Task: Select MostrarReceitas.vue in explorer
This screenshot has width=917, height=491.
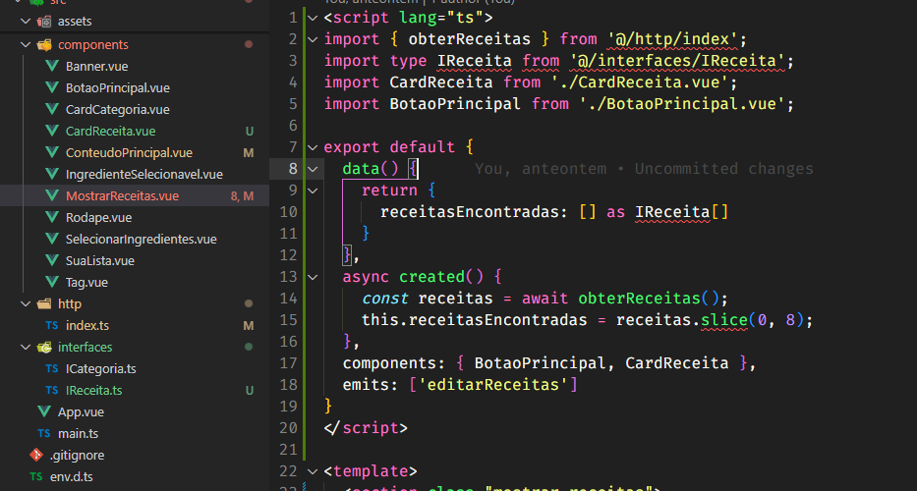Action: coord(122,196)
